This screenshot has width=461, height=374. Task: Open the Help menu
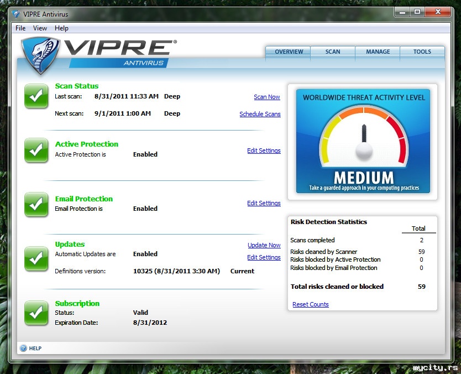[61, 28]
